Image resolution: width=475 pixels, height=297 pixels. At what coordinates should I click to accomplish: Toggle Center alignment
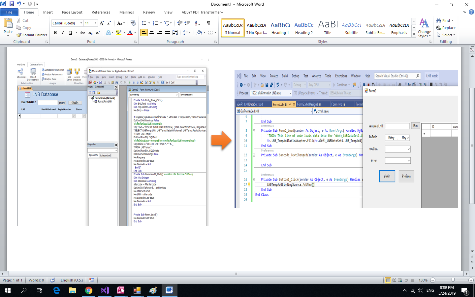[152, 33]
